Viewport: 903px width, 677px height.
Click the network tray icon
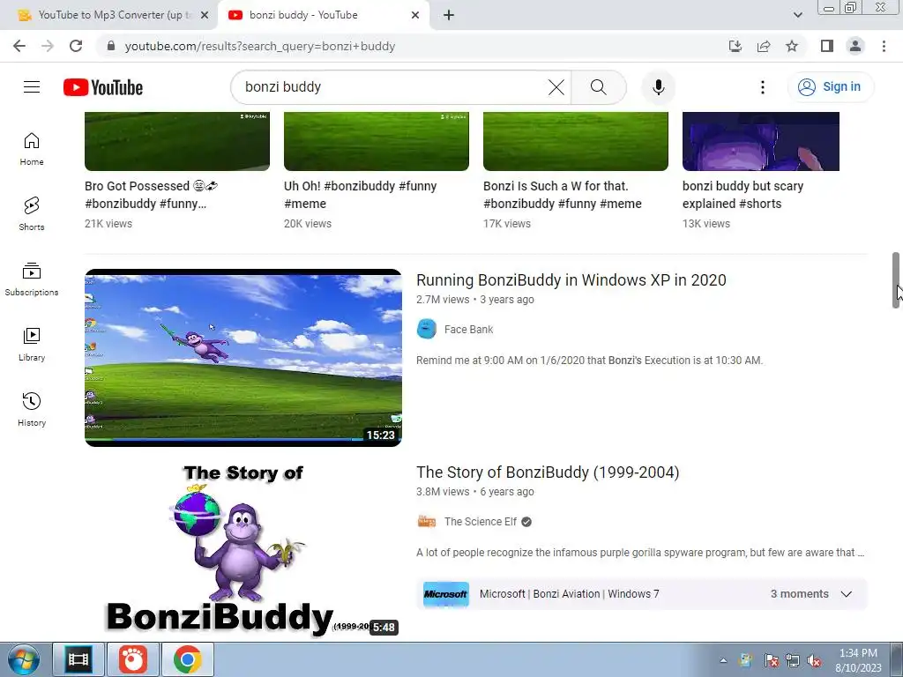coord(793,660)
